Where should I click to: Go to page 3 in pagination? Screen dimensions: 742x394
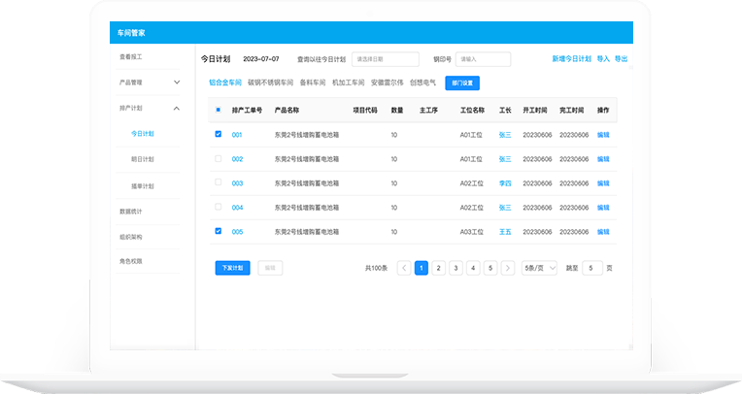click(x=455, y=268)
